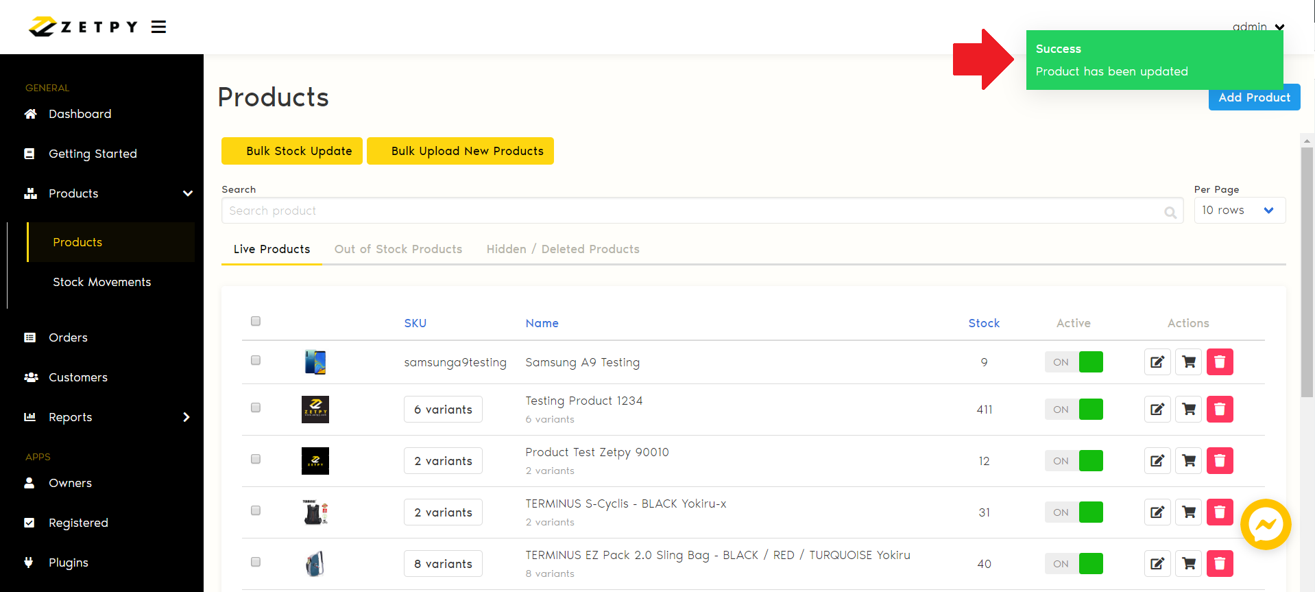
Task: Switch to Out of Stock Products tab
Action: 398,249
